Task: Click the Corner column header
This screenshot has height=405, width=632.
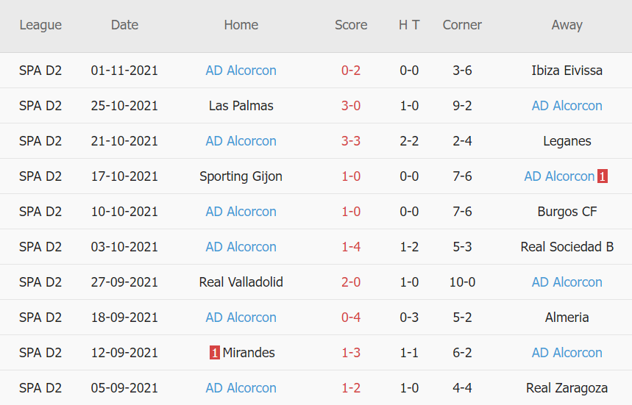Action: click(462, 25)
